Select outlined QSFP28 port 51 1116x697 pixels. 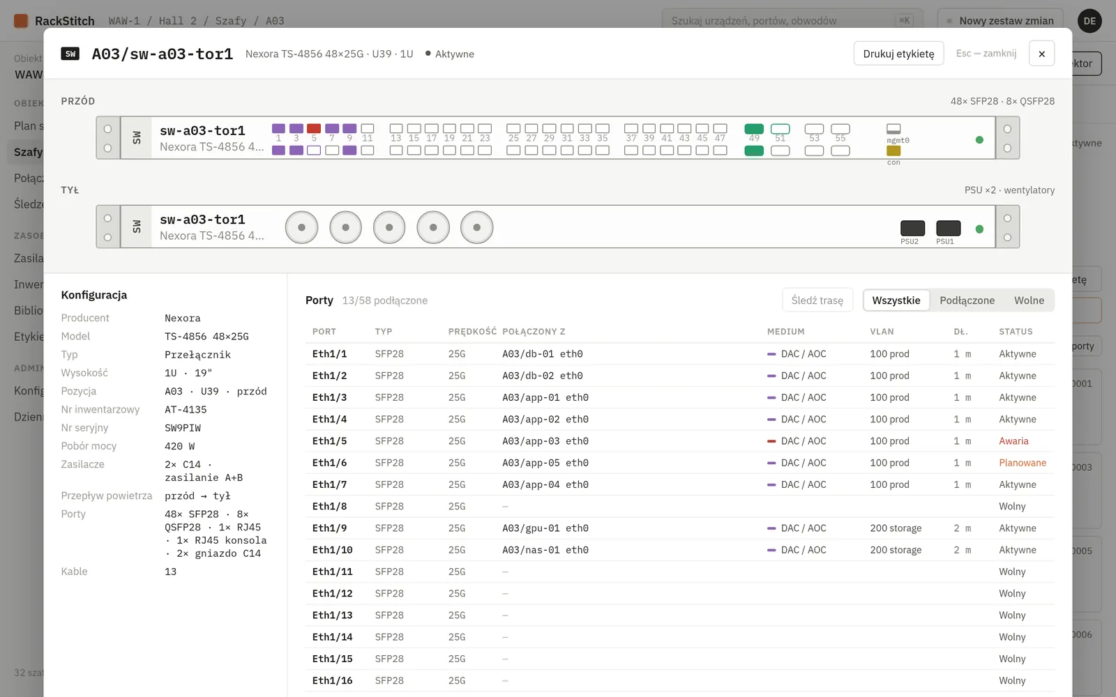781,128
